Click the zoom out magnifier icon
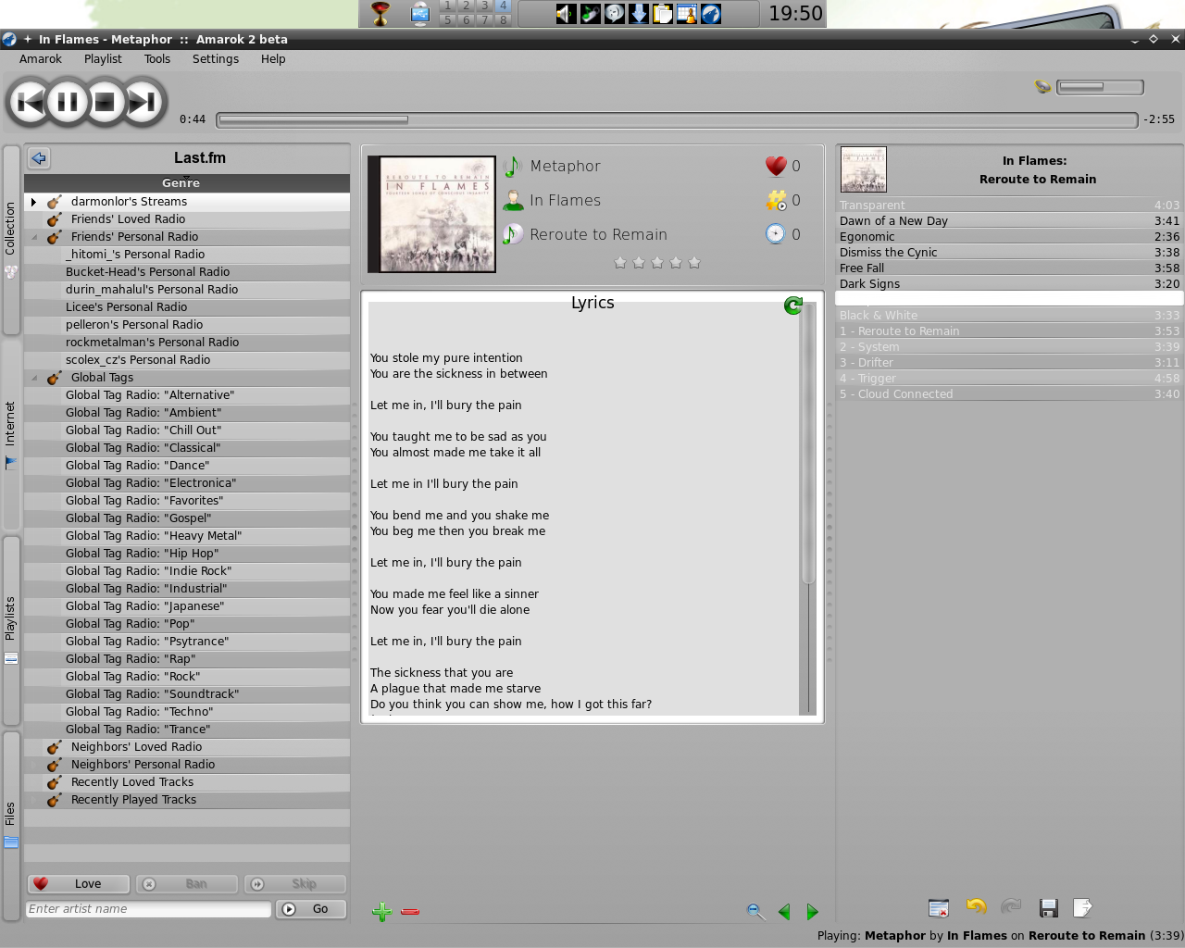Image resolution: width=1185 pixels, height=948 pixels. (755, 912)
